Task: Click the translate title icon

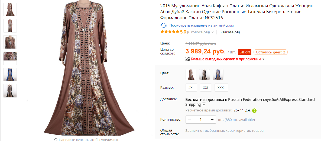Action: (x=164, y=25)
